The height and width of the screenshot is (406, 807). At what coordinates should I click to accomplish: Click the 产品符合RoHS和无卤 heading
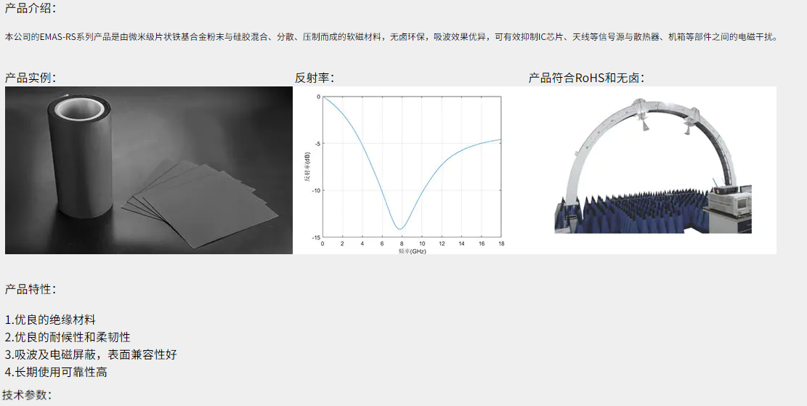pos(585,78)
